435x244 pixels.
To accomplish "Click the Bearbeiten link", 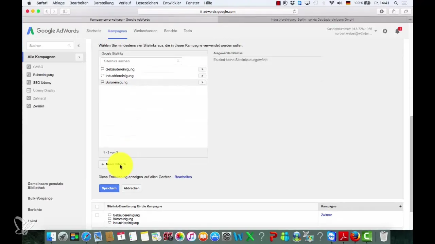I will (x=183, y=177).
